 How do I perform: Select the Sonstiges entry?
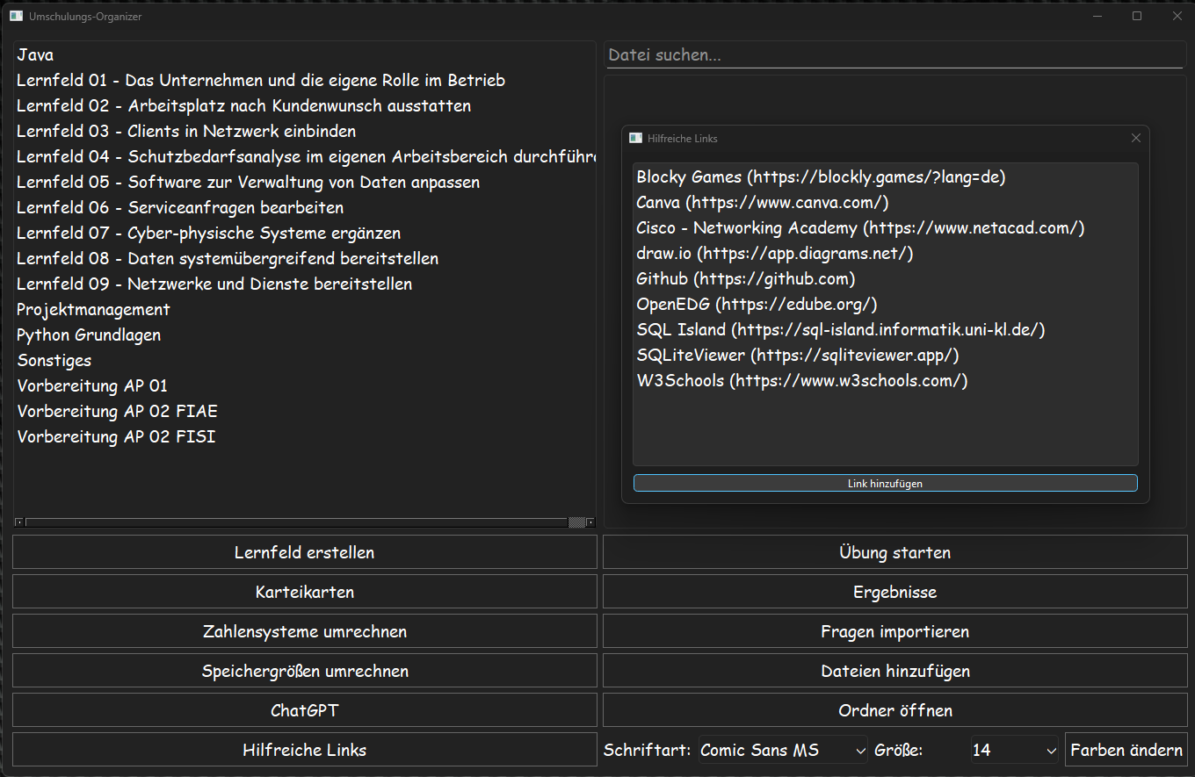305,360
